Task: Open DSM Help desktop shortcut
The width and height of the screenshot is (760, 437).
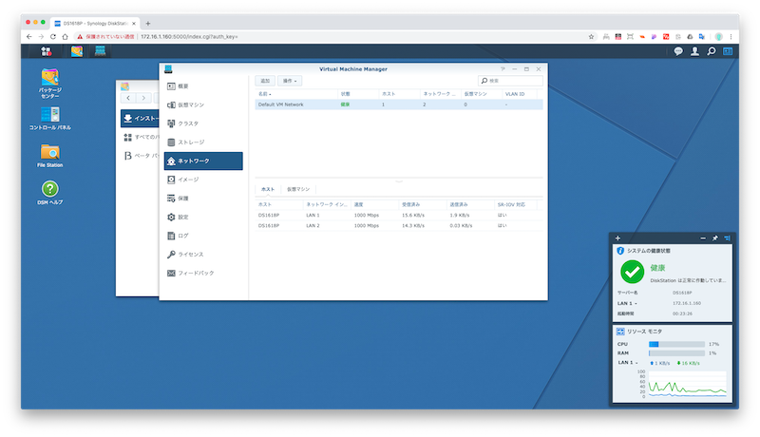Action: (x=50, y=193)
